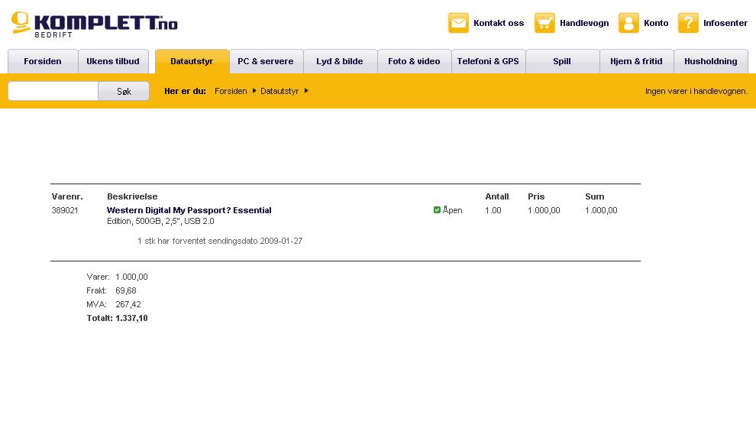Click the Beskrivelse column header
This screenshot has width=756, height=441.
pyautogui.click(x=132, y=196)
